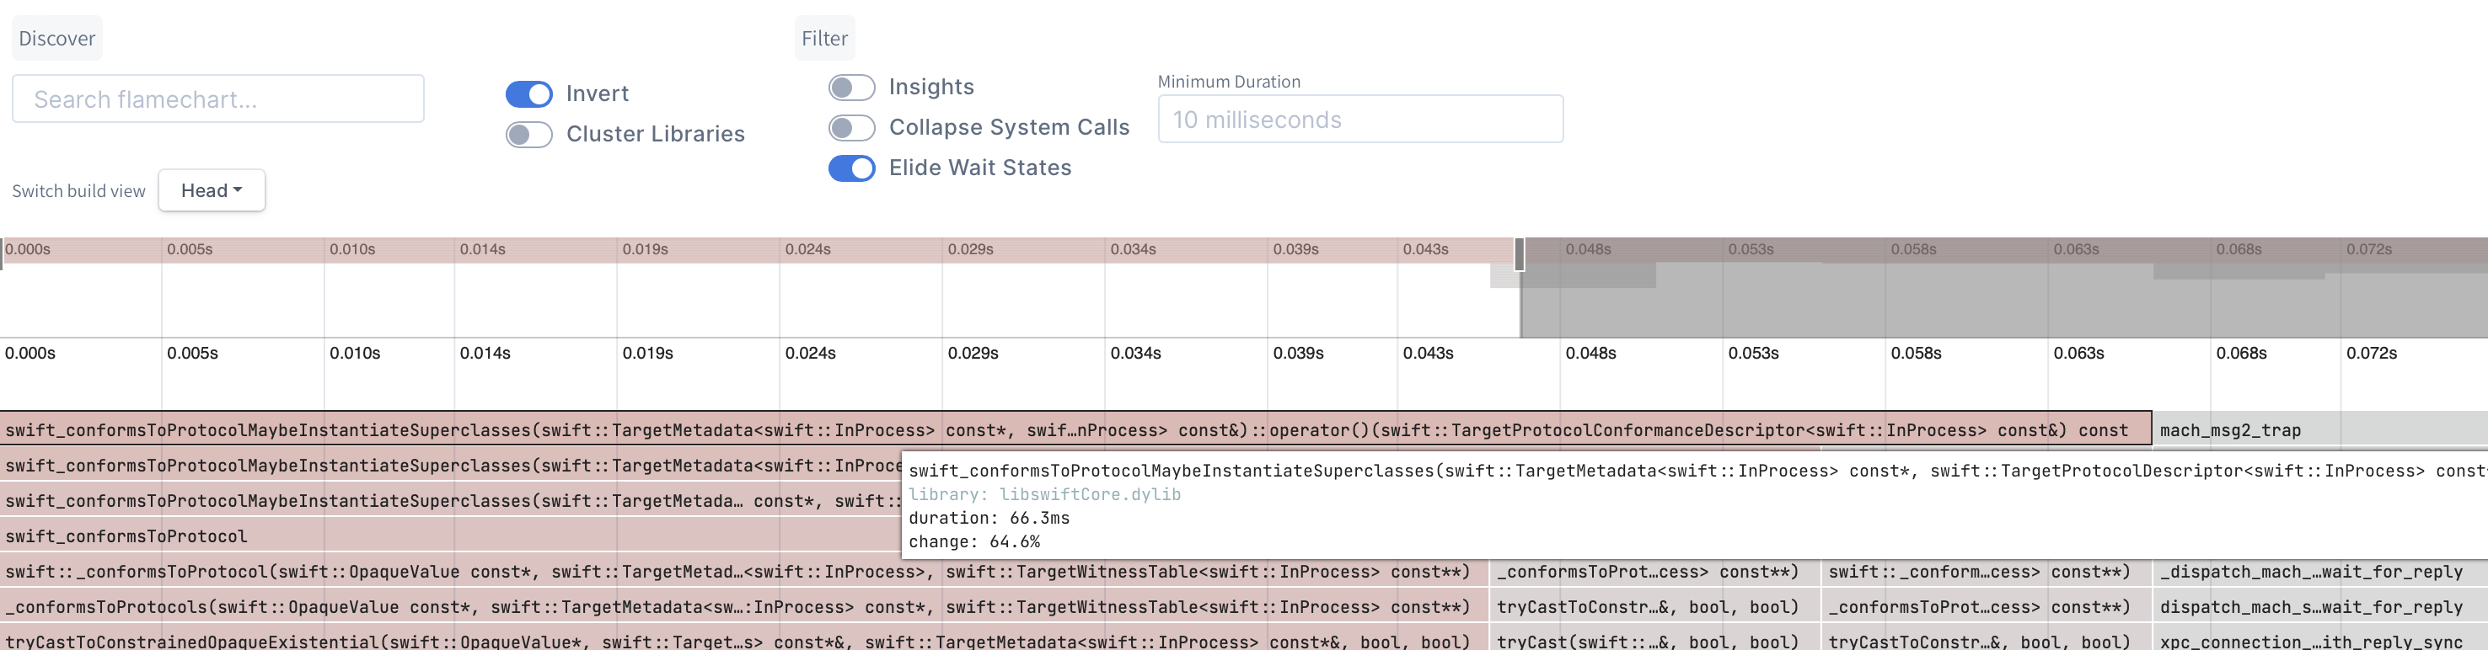Image resolution: width=2488 pixels, height=650 pixels.
Task: Select the mach_msg2_trap flame frame
Action: pyautogui.click(x=2318, y=430)
